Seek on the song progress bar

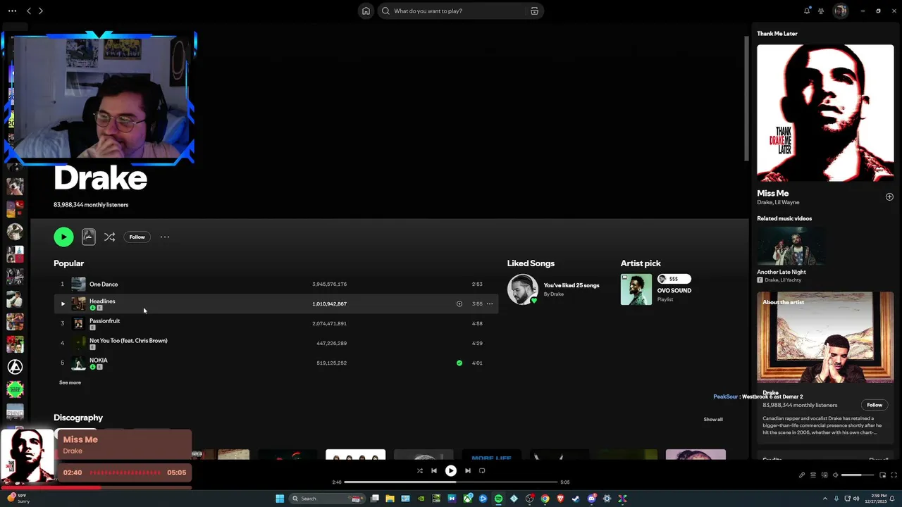point(451,482)
